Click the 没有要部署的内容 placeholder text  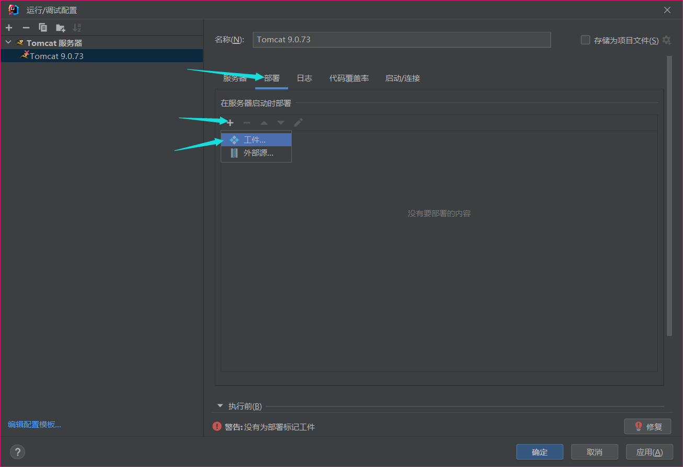(x=439, y=214)
